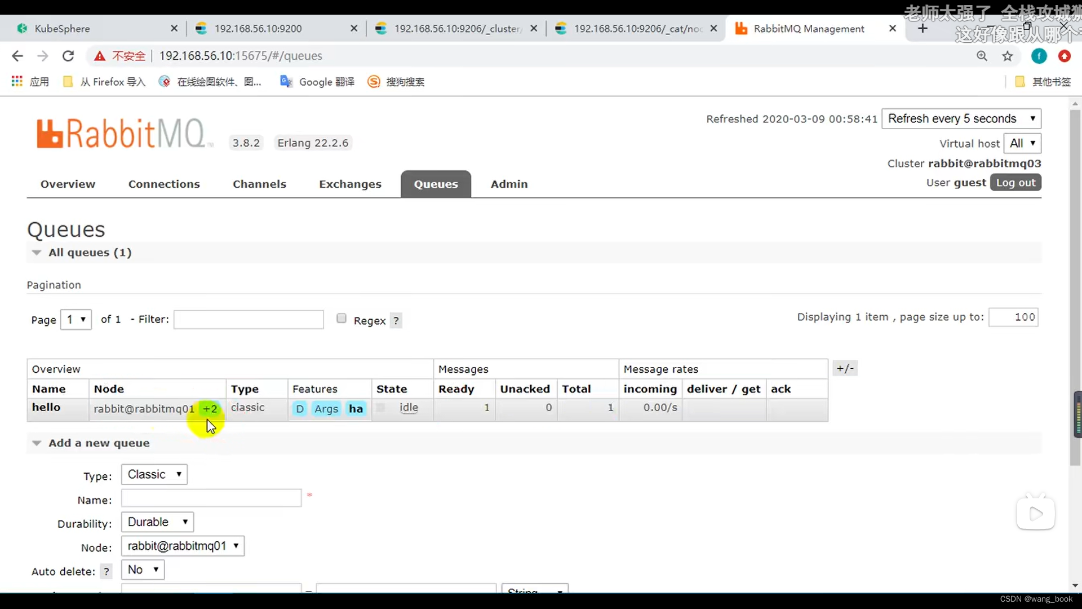Go back with the browser back arrow
The width and height of the screenshot is (1082, 609).
pos(17,56)
